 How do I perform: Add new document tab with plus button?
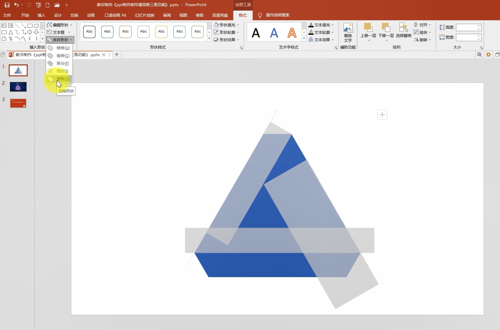[x=117, y=54]
